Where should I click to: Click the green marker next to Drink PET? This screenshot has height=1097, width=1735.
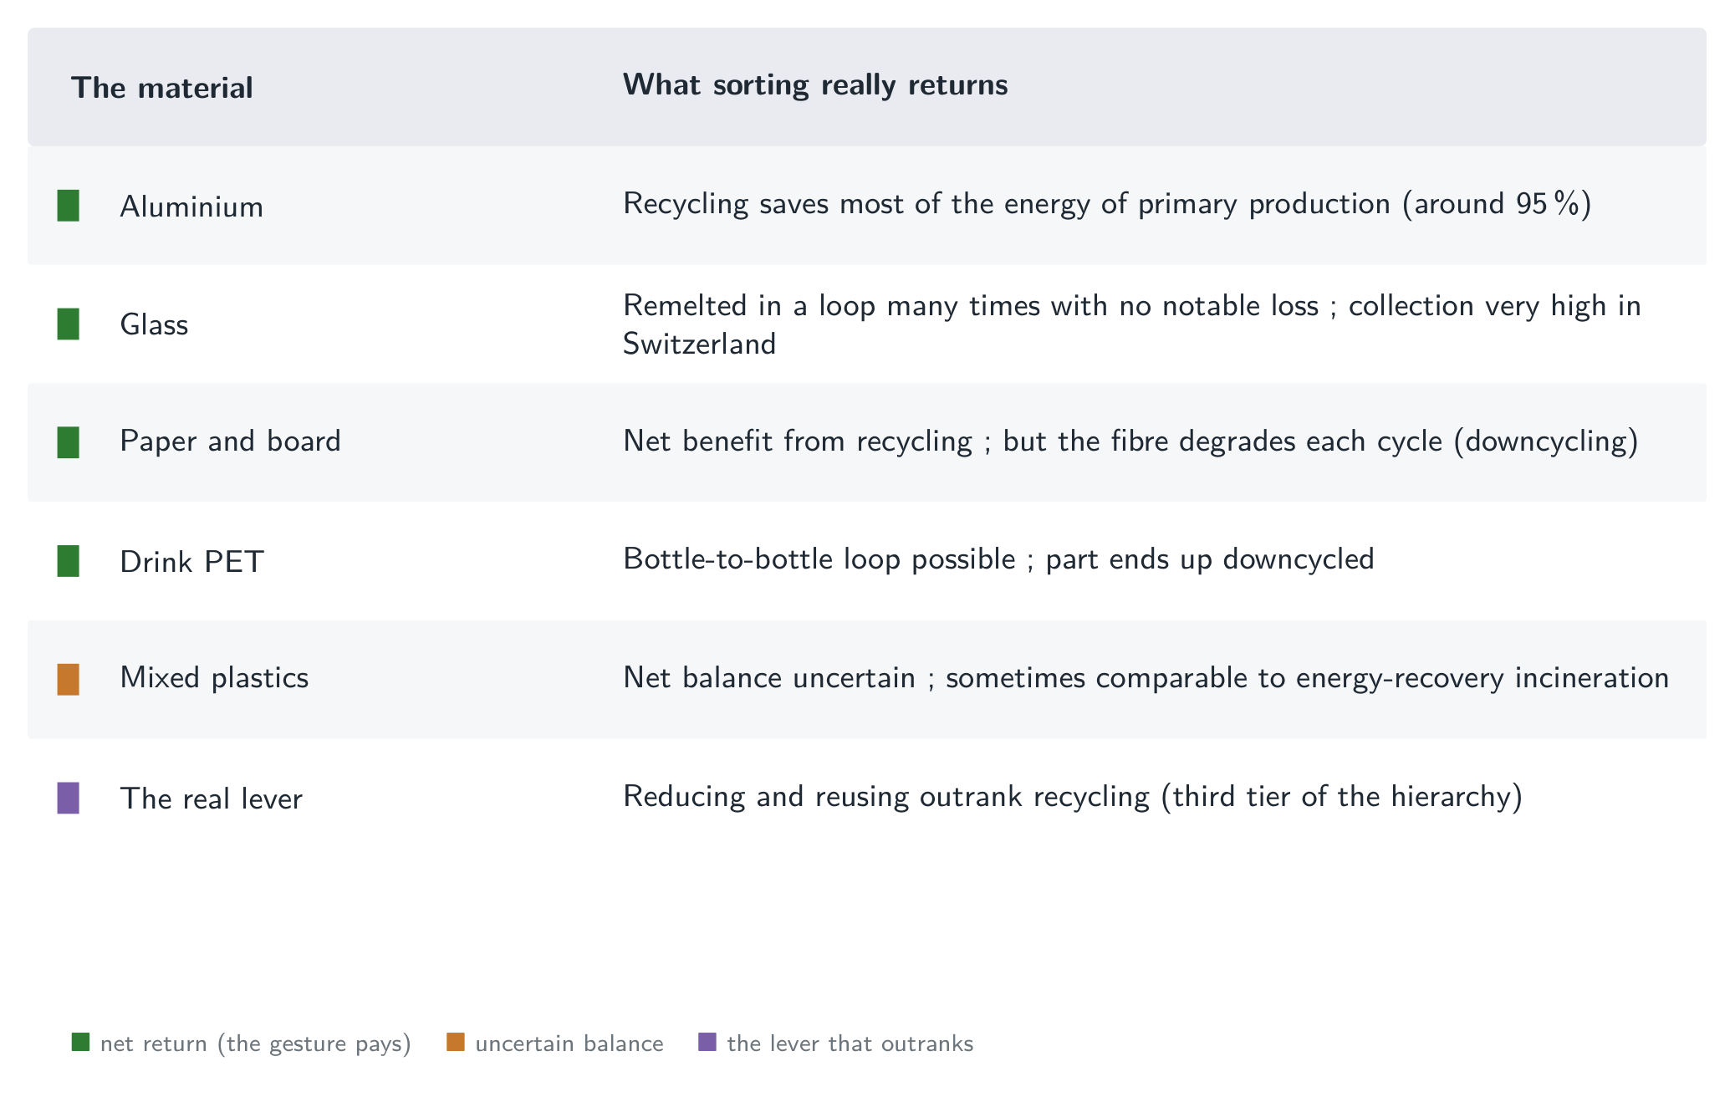[x=68, y=561]
